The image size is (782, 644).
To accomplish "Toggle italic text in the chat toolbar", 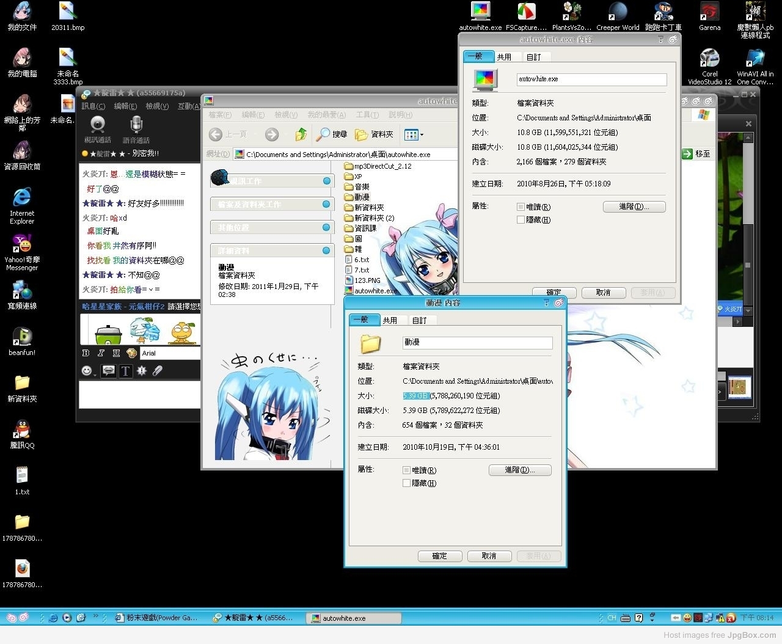I will point(101,353).
